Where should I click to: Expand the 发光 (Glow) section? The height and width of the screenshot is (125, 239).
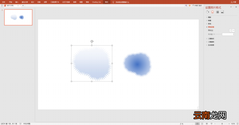[x=209, y=24]
